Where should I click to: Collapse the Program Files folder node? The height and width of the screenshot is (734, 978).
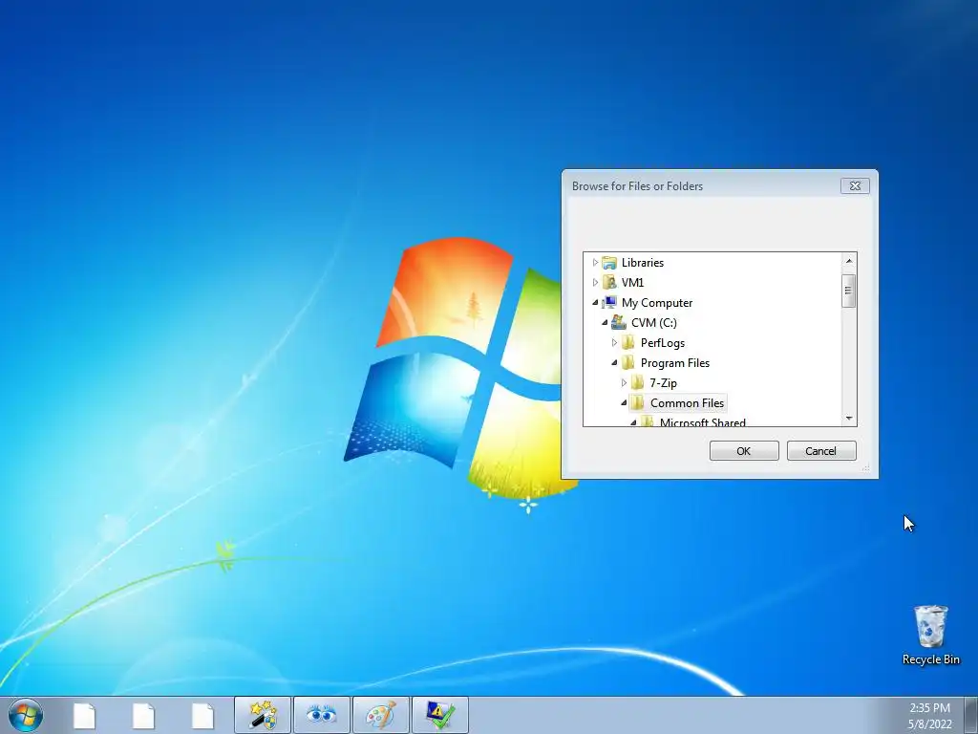pyautogui.click(x=614, y=362)
